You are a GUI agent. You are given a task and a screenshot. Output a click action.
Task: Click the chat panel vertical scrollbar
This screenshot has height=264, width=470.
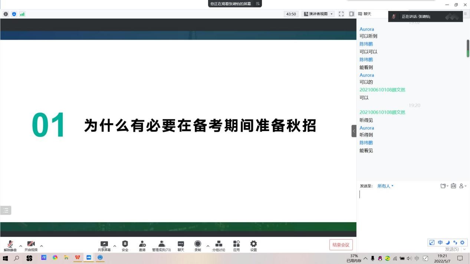[x=468, y=49]
